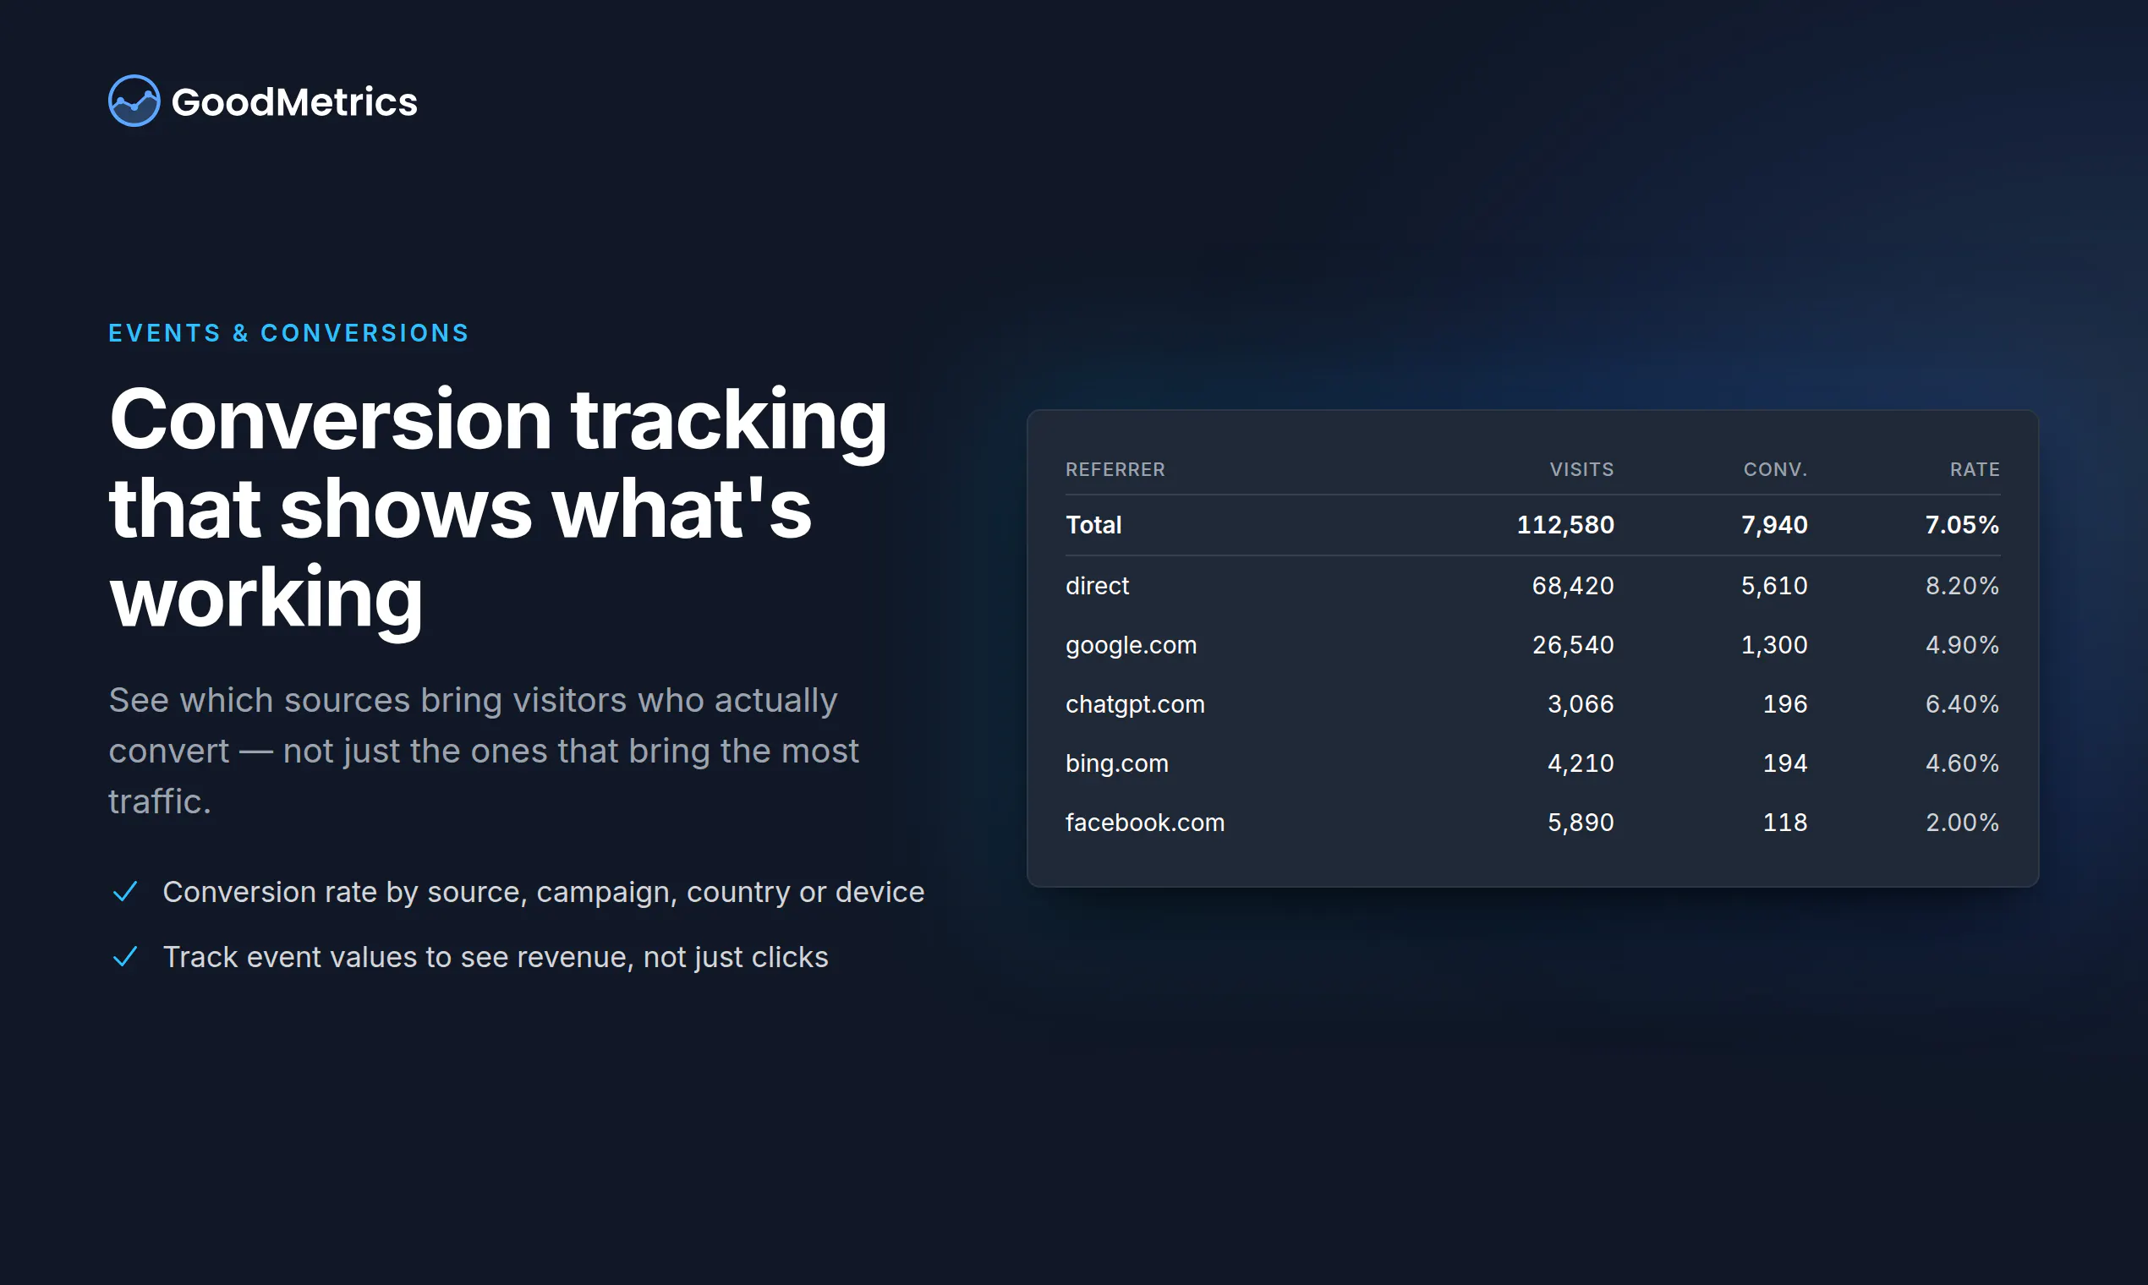This screenshot has height=1285, width=2148.
Task: Click total rate value 7.05%
Action: (x=1962, y=525)
